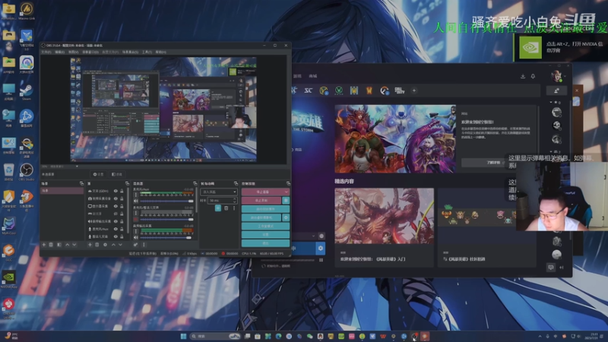This screenshot has width=608, height=342.
Task: Open chat icon at bottom of friends sidebar
Action: (550, 268)
